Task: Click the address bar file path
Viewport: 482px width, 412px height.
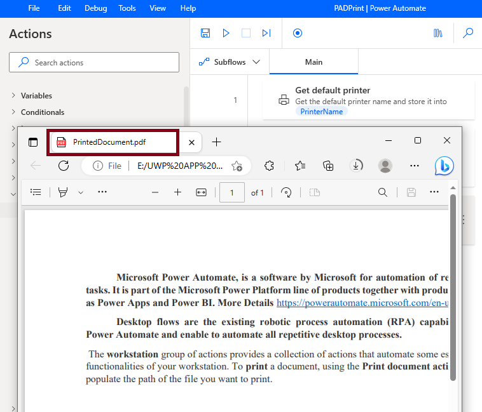Action: pyautogui.click(x=180, y=166)
